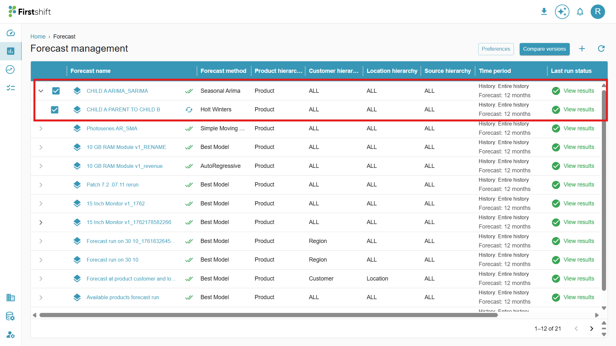Expand the Photoseries AR_SMA row

click(41, 128)
